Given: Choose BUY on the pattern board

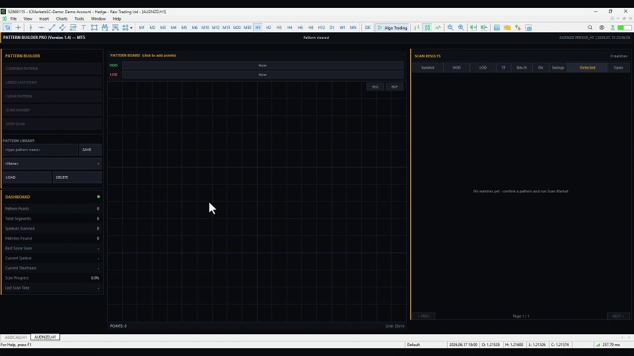Looking at the screenshot, I should 395,87.
